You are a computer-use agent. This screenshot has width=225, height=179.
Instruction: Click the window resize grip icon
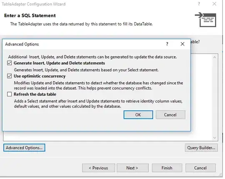[x=220, y=174]
